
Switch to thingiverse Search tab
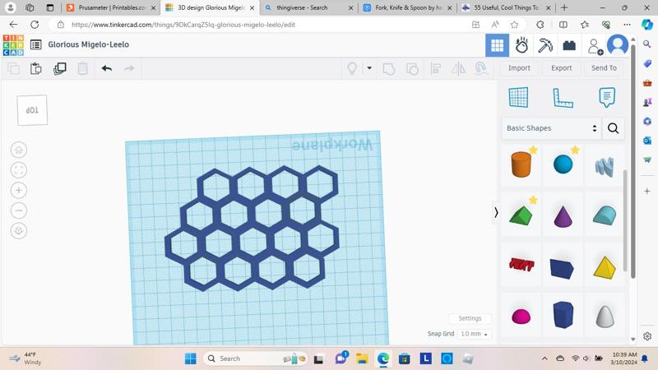309,7
